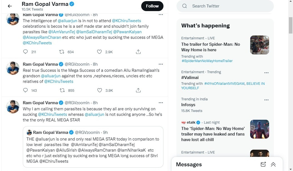Open more options on the first tweet

pos(161,14)
